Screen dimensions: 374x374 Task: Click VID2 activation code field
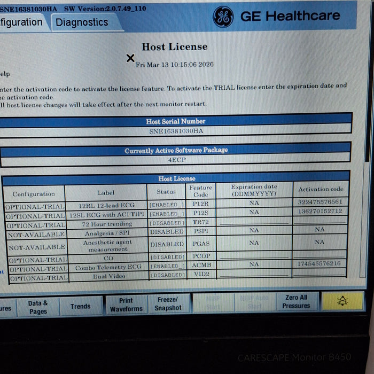click(x=319, y=272)
